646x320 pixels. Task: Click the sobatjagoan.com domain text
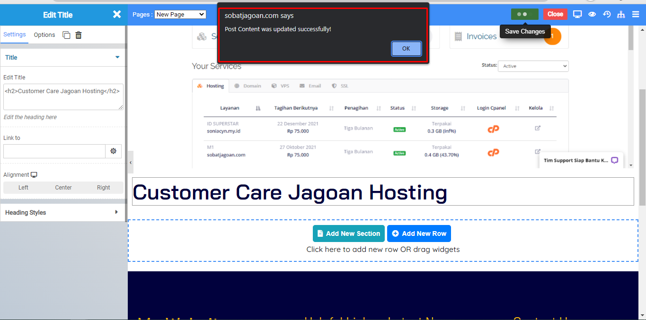click(x=226, y=155)
